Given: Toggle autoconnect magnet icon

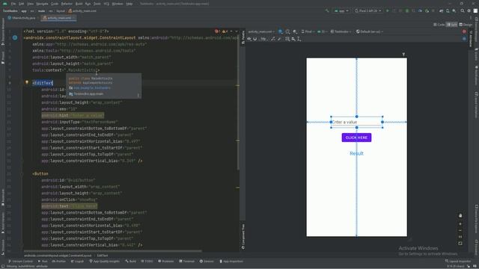Looking at the screenshot, I should tap(255, 39).
